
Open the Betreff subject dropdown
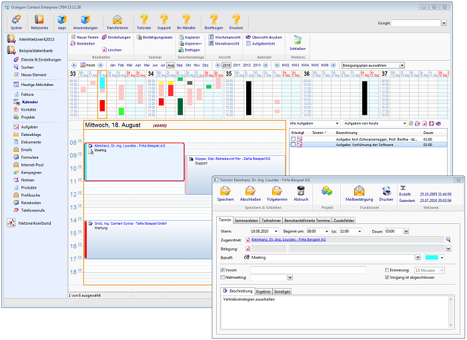418,257
